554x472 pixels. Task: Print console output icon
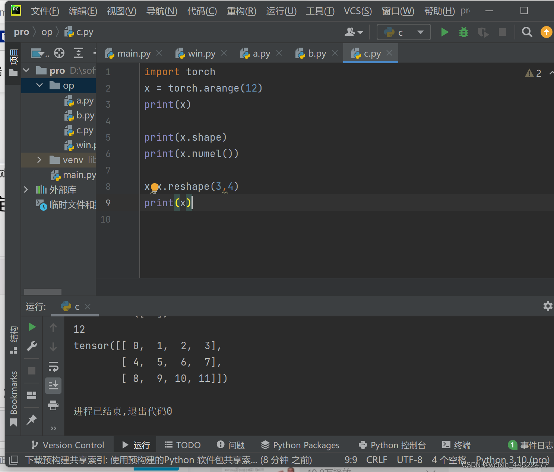point(53,405)
